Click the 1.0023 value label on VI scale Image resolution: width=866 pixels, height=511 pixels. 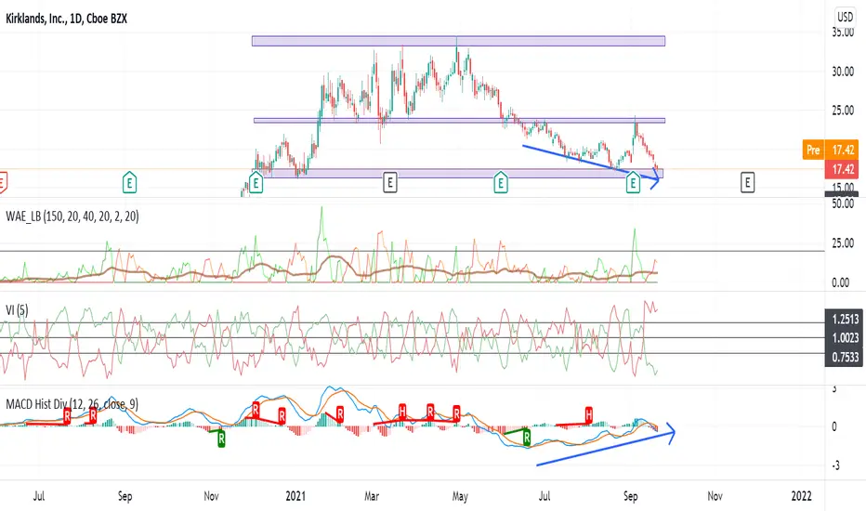point(845,338)
